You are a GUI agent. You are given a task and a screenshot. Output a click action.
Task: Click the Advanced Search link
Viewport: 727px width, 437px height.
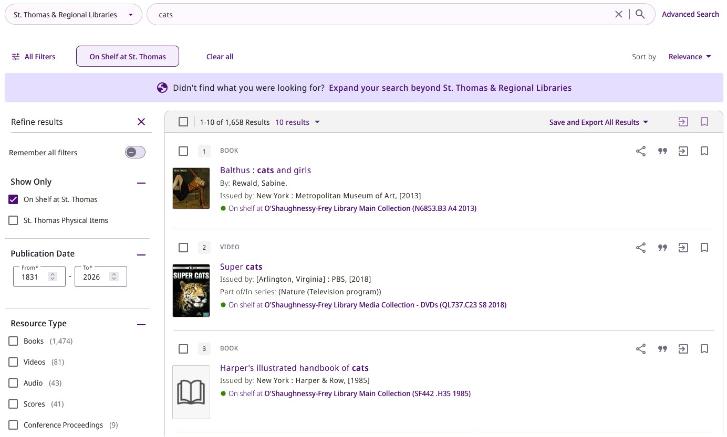(x=690, y=14)
